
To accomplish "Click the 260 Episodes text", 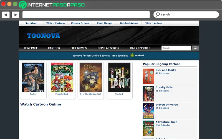I will click(163, 125).
